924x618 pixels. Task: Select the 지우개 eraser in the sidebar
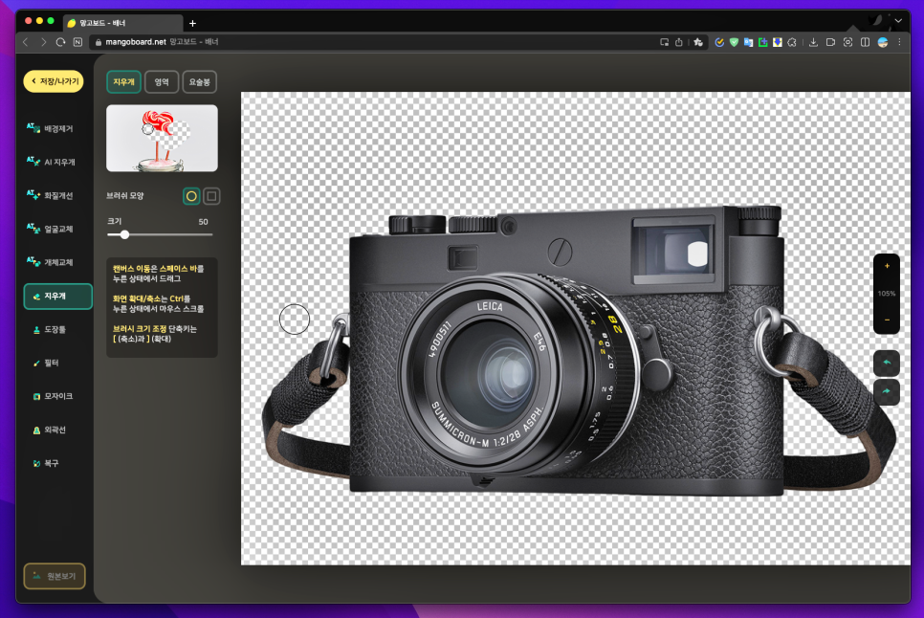57,297
